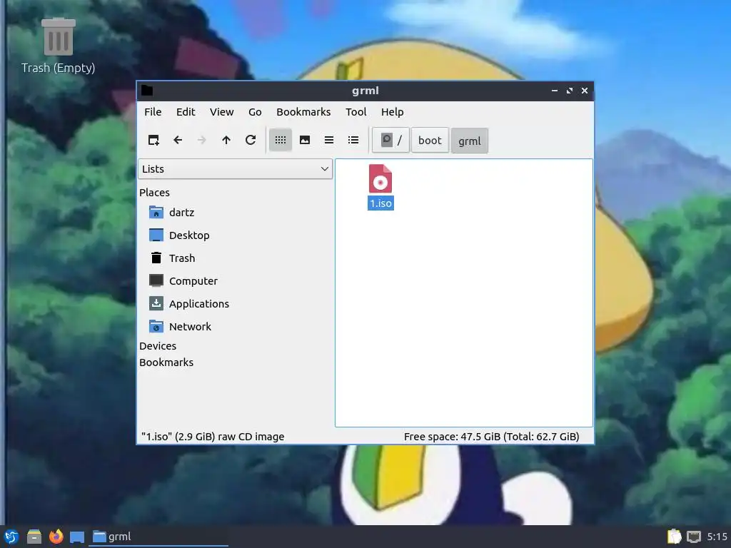
Task: Switch to icon view mode
Action: point(280,140)
